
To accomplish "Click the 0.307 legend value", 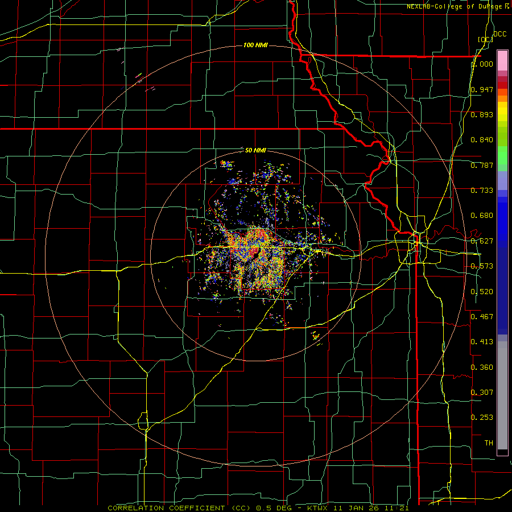I will point(482,393).
